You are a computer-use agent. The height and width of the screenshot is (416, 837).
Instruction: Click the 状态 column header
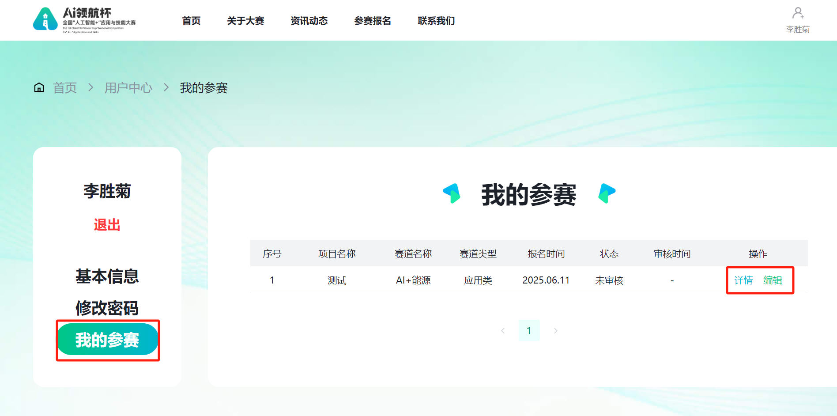pyautogui.click(x=609, y=254)
